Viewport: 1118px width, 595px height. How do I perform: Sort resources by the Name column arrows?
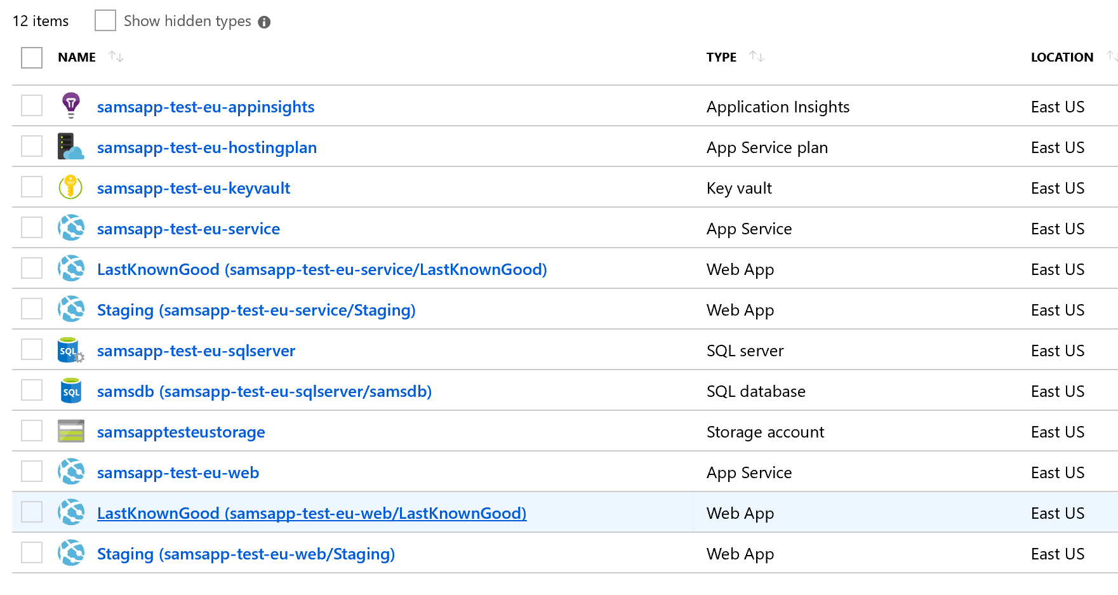[x=116, y=57]
